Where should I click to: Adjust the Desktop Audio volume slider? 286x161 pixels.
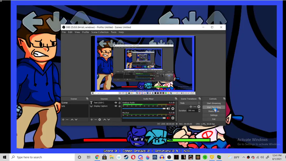coord(144,108)
